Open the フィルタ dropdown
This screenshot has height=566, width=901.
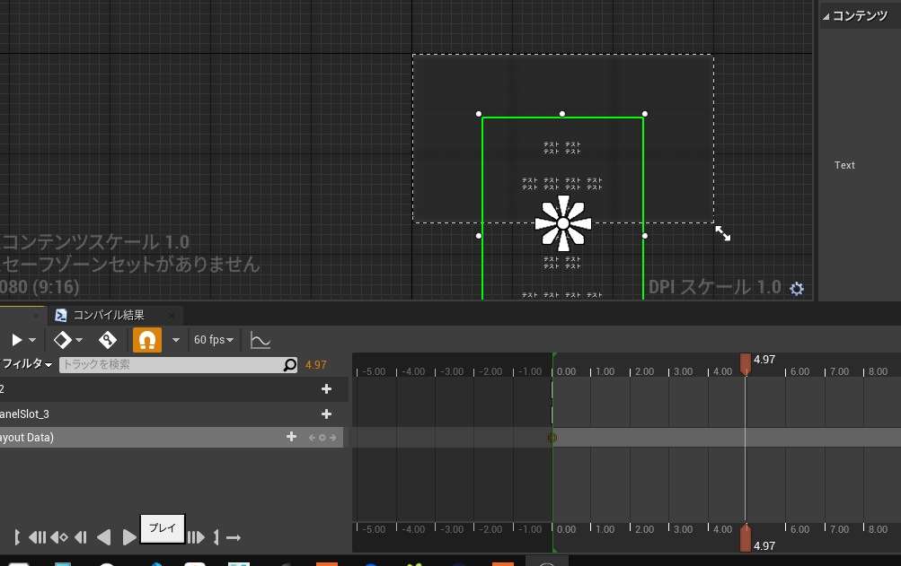point(27,364)
